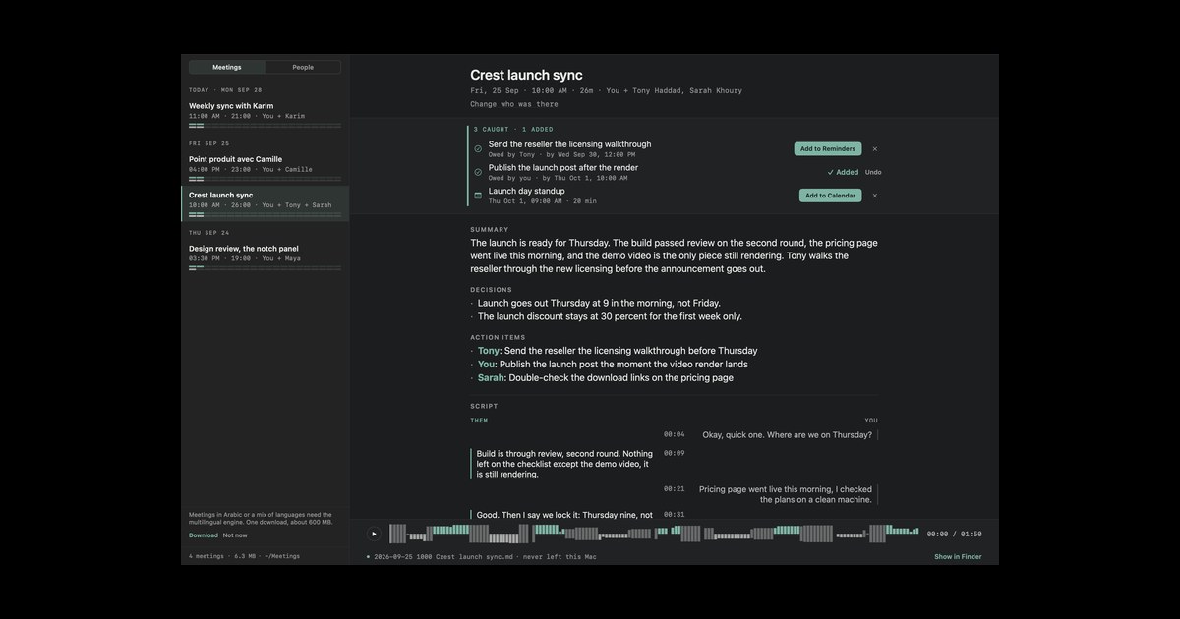This screenshot has width=1180, height=619.
Task: Click reminder check icon for licensing walkthrough
Action: click(478, 149)
